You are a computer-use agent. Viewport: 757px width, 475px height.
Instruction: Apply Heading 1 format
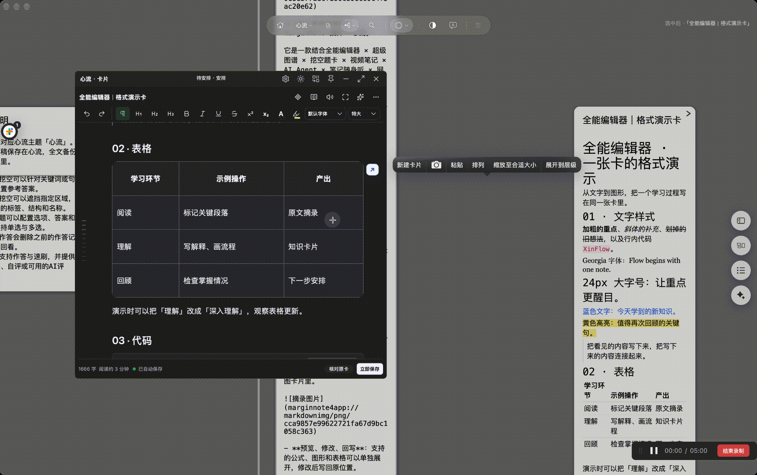tap(139, 114)
